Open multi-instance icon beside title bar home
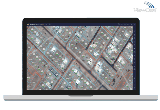Image resolution: width=160 pixels, height=110 pixels. [49, 24]
